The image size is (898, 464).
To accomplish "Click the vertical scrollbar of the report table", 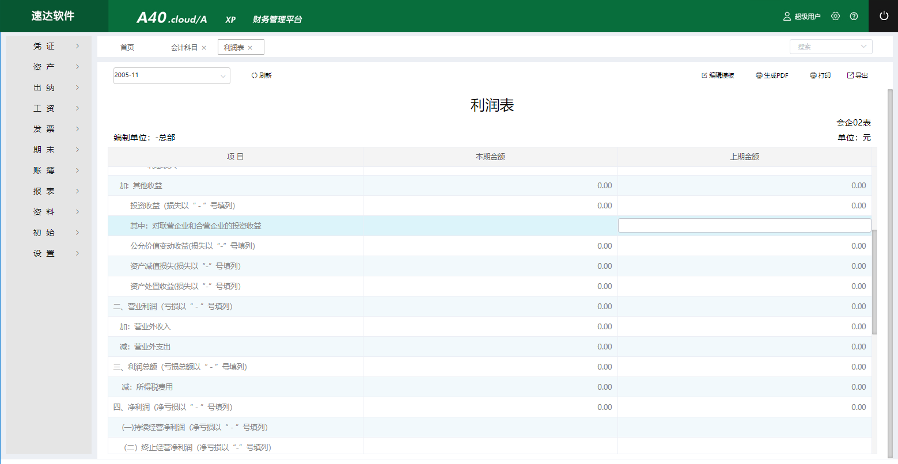I will [x=874, y=282].
